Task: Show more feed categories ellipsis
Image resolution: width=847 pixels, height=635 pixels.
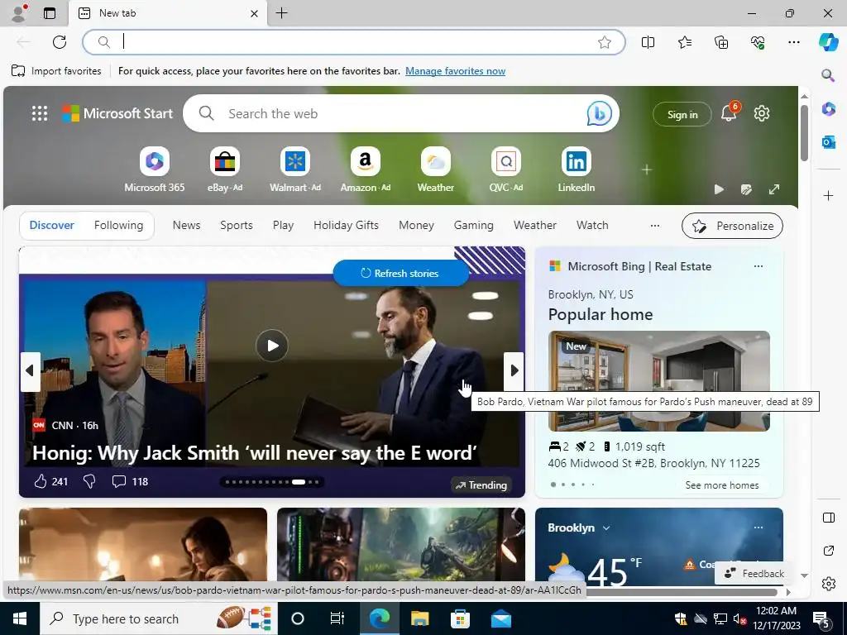Action: (655, 226)
